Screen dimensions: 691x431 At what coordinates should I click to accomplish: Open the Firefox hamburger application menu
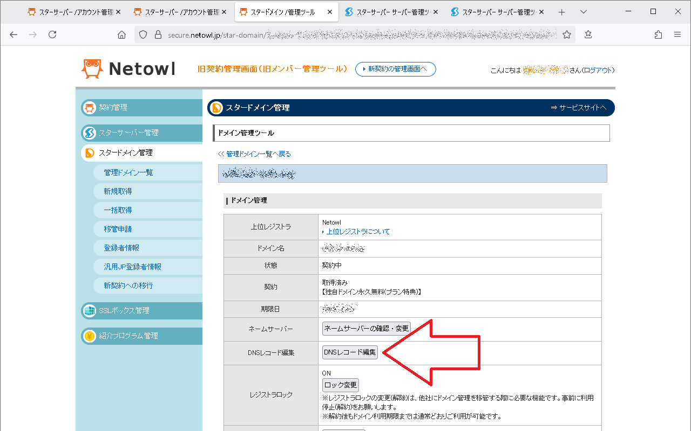click(678, 34)
